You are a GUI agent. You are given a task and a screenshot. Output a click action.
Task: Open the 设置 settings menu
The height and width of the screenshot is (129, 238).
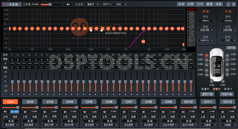coord(190,4)
